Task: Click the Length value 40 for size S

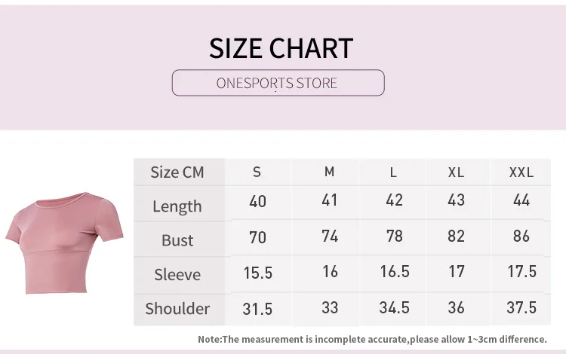Action: pos(258,201)
